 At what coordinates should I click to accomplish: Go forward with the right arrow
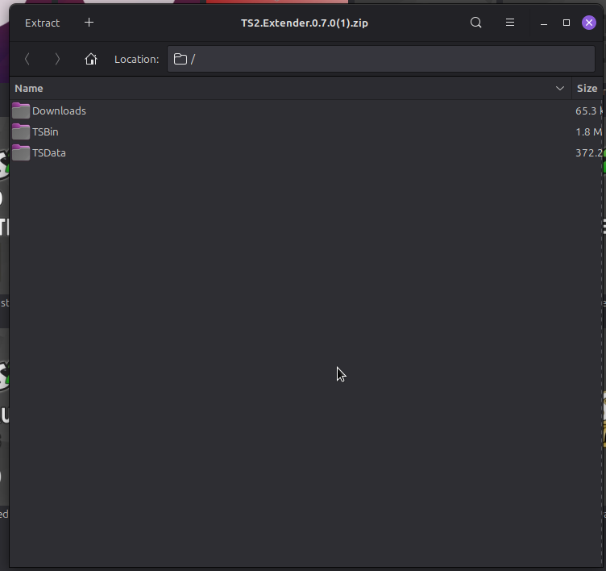(x=57, y=59)
